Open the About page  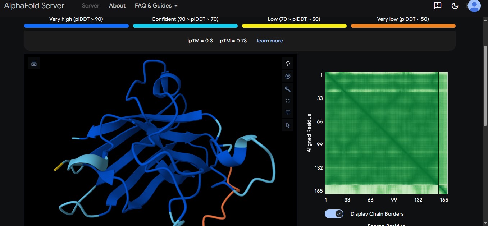[x=117, y=6]
